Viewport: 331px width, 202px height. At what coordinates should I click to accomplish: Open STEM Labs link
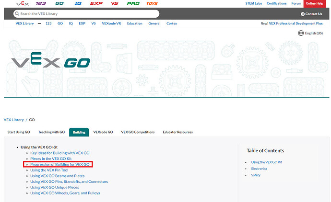pyautogui.click(x=254, y=3)
